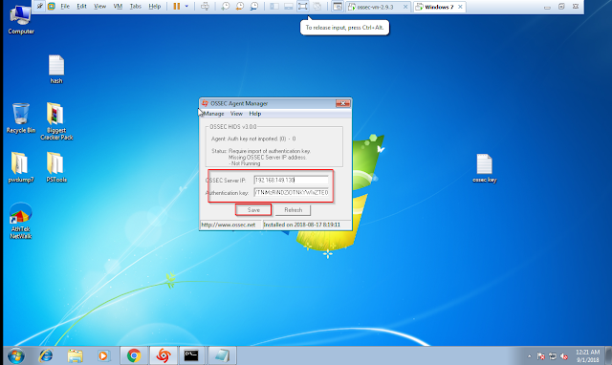Toggle full screen mode icon
Image resolution: width=612 pixels, height=365 pixels.
tap(302, 7)
